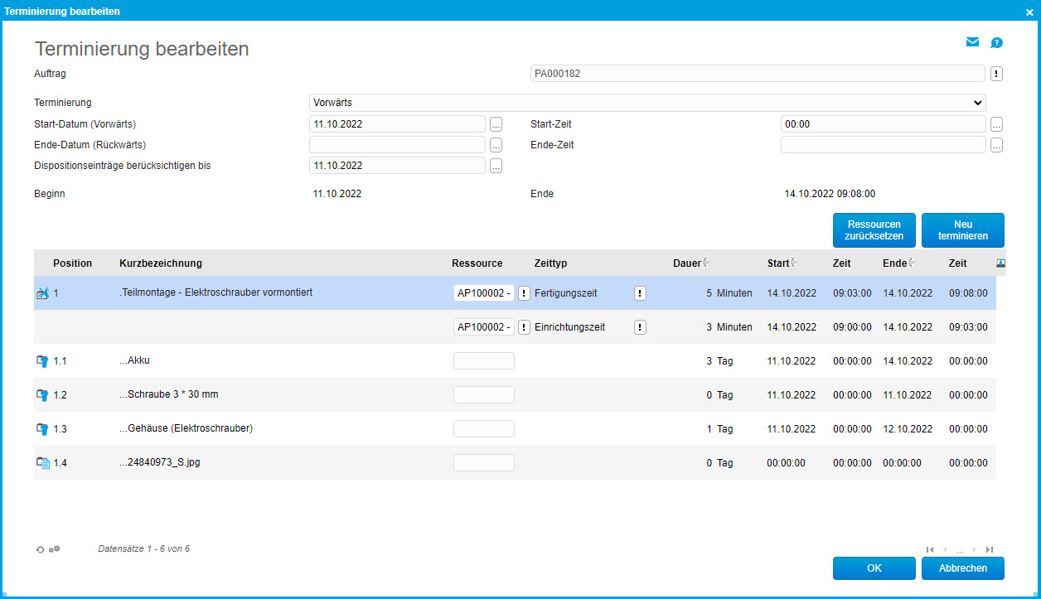
Task: Open date picker for Ende-Datum (Rückwärts)
Action: (x=496, y=145)
